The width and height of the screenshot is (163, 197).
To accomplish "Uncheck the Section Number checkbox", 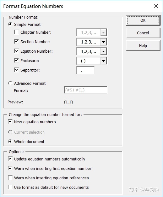I will pos(17,42).
